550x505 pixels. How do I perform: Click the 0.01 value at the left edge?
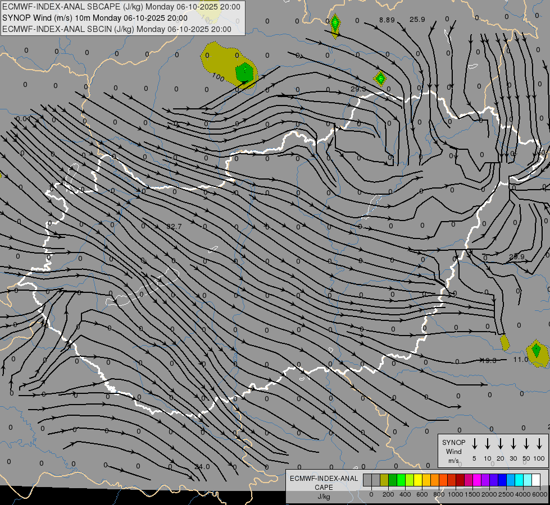click(x=23, y=119)
